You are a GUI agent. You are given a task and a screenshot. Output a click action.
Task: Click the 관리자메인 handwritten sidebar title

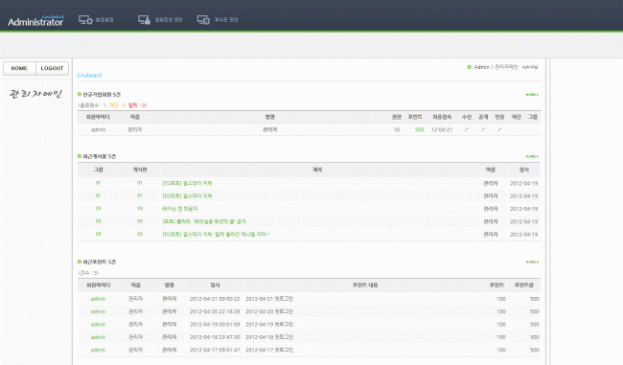click(x=35, y=94)
